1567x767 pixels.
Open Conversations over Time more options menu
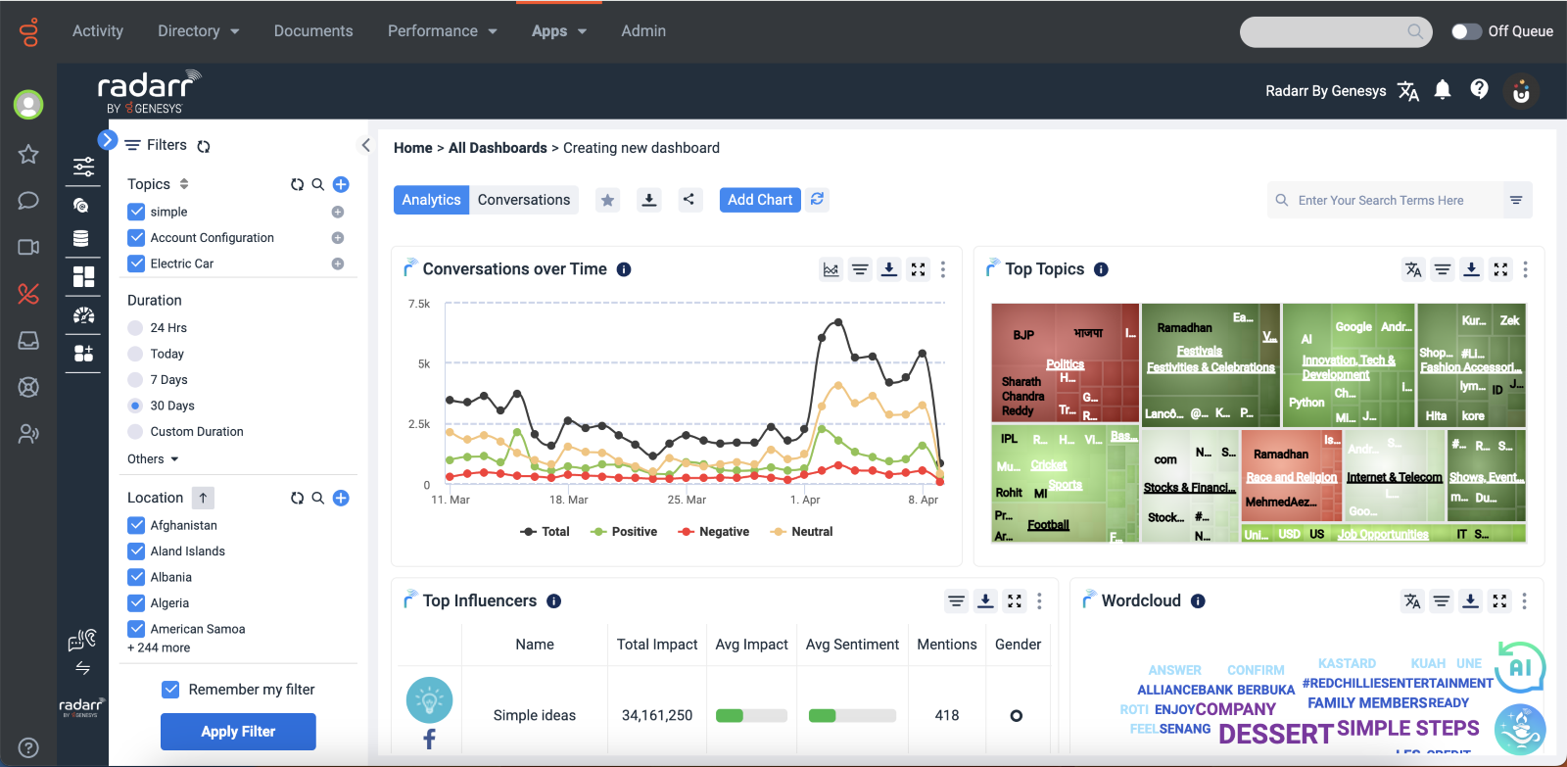coord(943,269)
